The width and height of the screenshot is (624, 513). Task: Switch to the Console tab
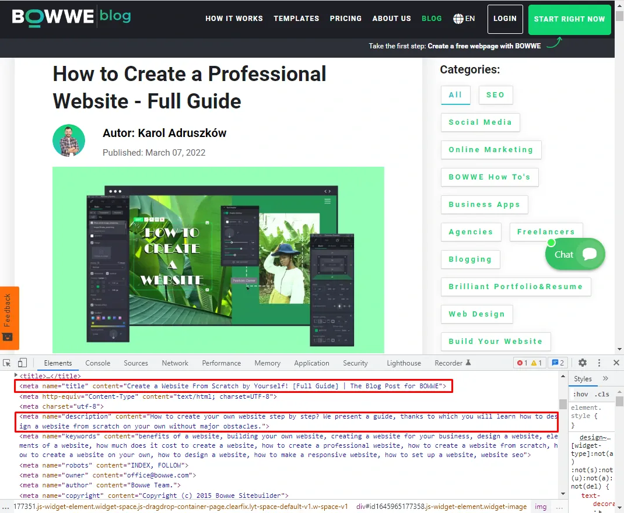click(x=98, y=363)
